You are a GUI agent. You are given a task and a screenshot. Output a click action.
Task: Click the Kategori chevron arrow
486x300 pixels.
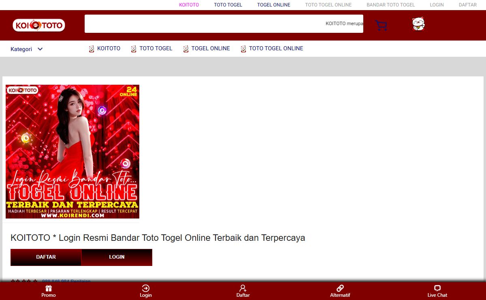(40, 49)
